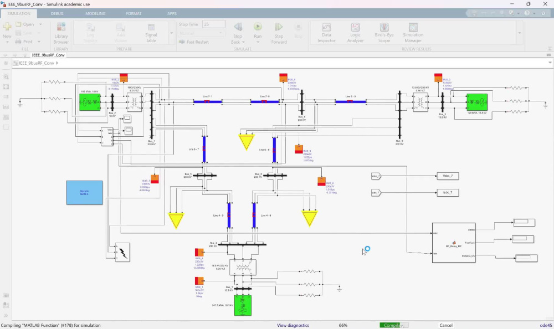Screen dimensions: 554x329
Task: Select the RF_Relay_MF subsystem block
Action: click(454, 243)
